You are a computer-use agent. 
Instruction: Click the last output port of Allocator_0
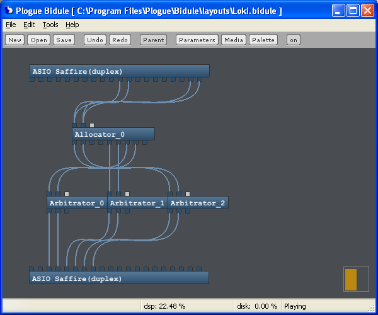point(145,142)
